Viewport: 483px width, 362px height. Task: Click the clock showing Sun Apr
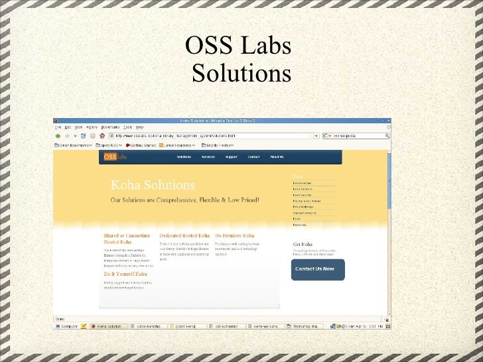pyautogui.click(x=366, y=326)
